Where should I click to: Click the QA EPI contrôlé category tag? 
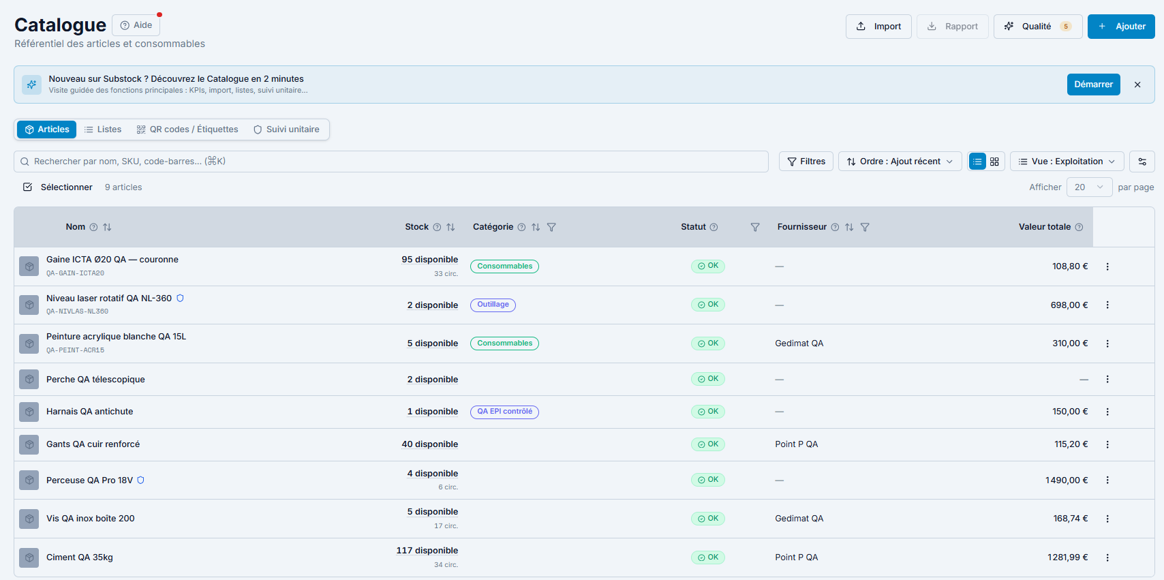(504, 412)
